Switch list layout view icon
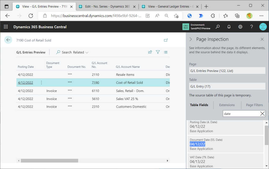The image size is (269, 169). pyautogui.click(x=166, y=52)
